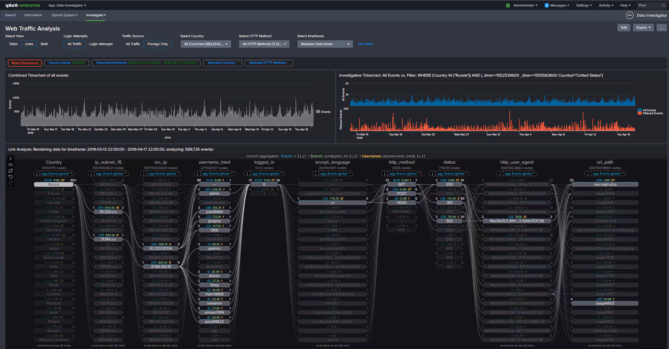
Task: Undo with the back-arrow icon in Link Analysis
Action: point(10,176)
